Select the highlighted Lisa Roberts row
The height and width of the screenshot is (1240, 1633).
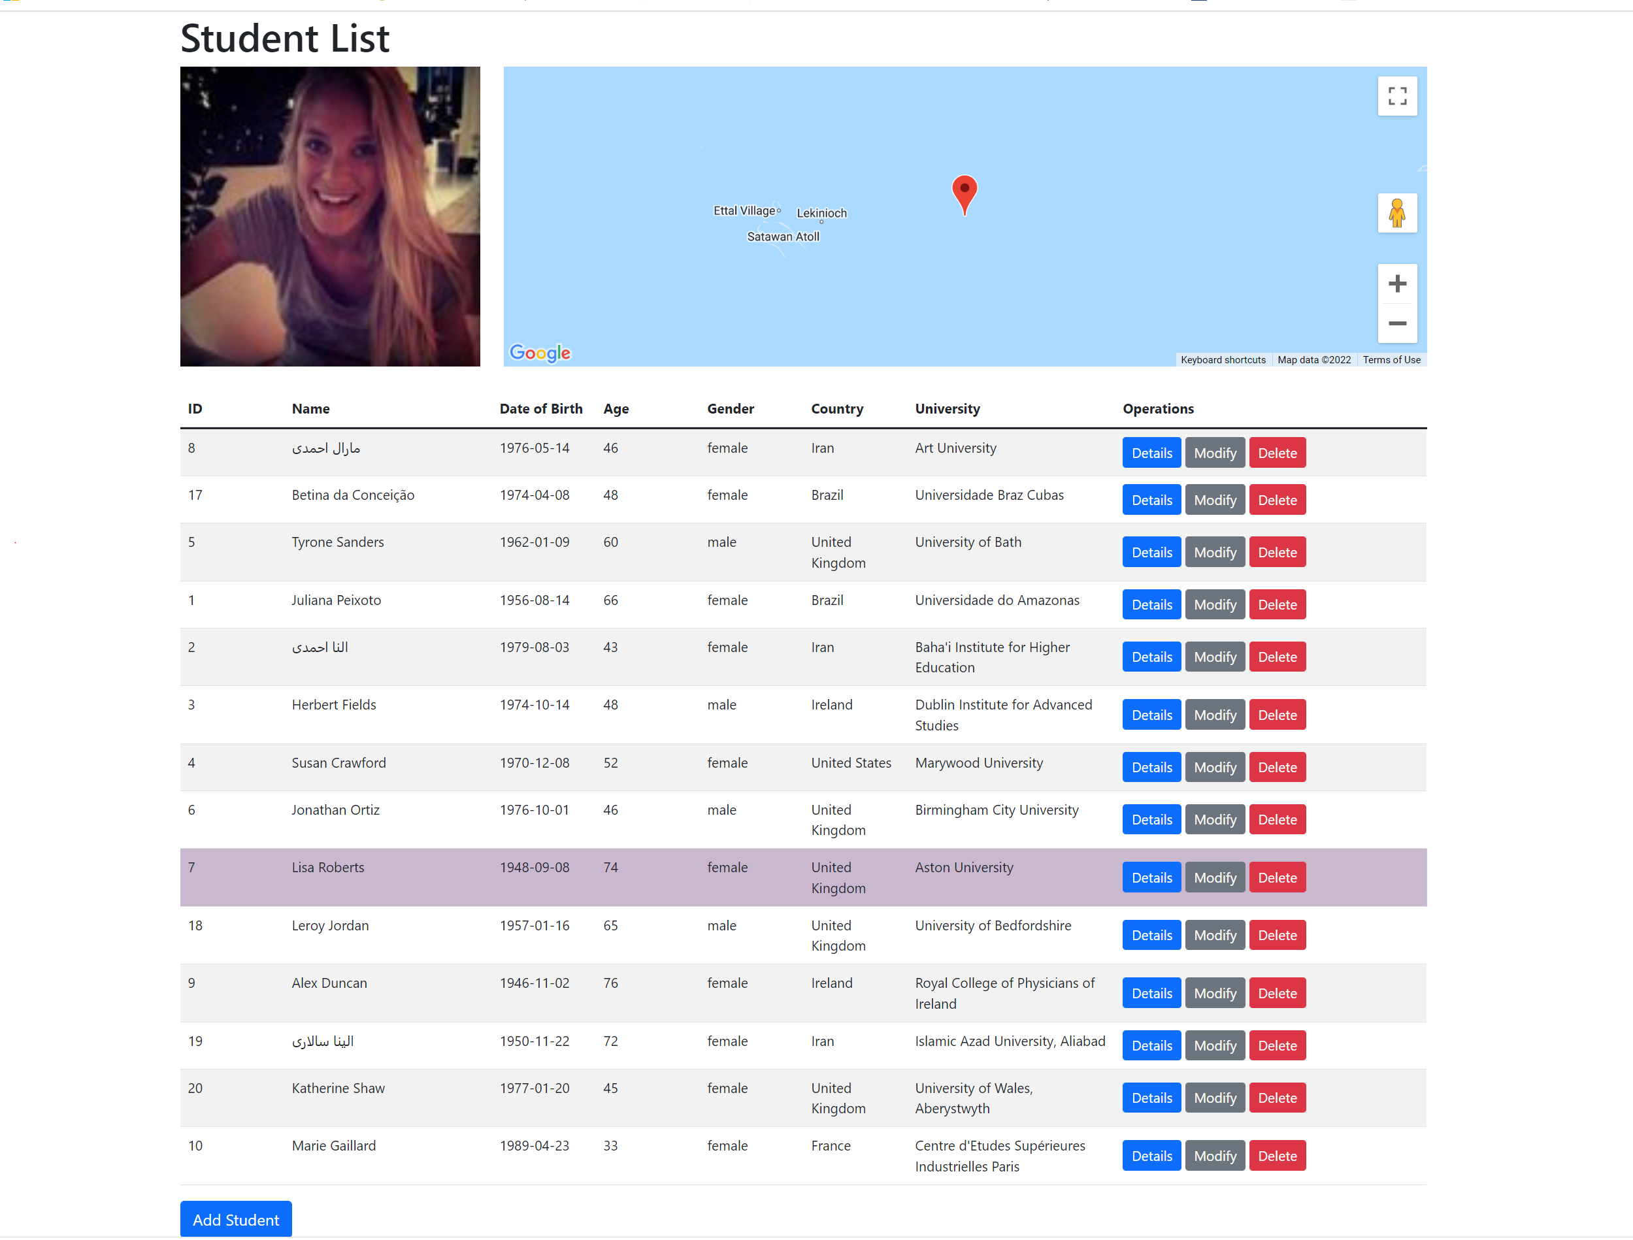(x=591, y=877)
